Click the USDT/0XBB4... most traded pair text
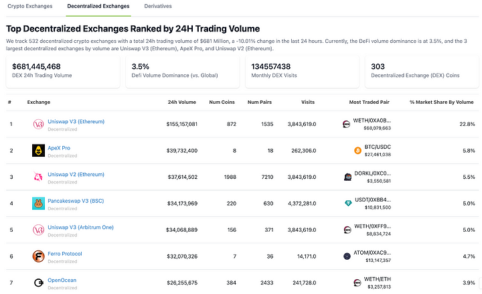 click(373, 200)
